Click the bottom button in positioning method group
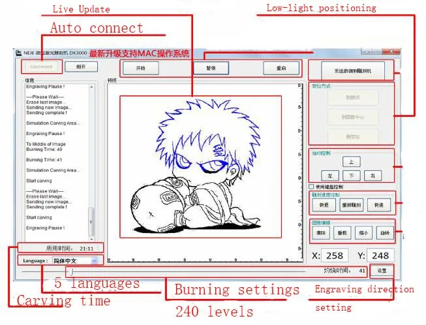Image resolution: width=426 pixels, height=325 pixels. pyautogui.click(x=353, y=136)
